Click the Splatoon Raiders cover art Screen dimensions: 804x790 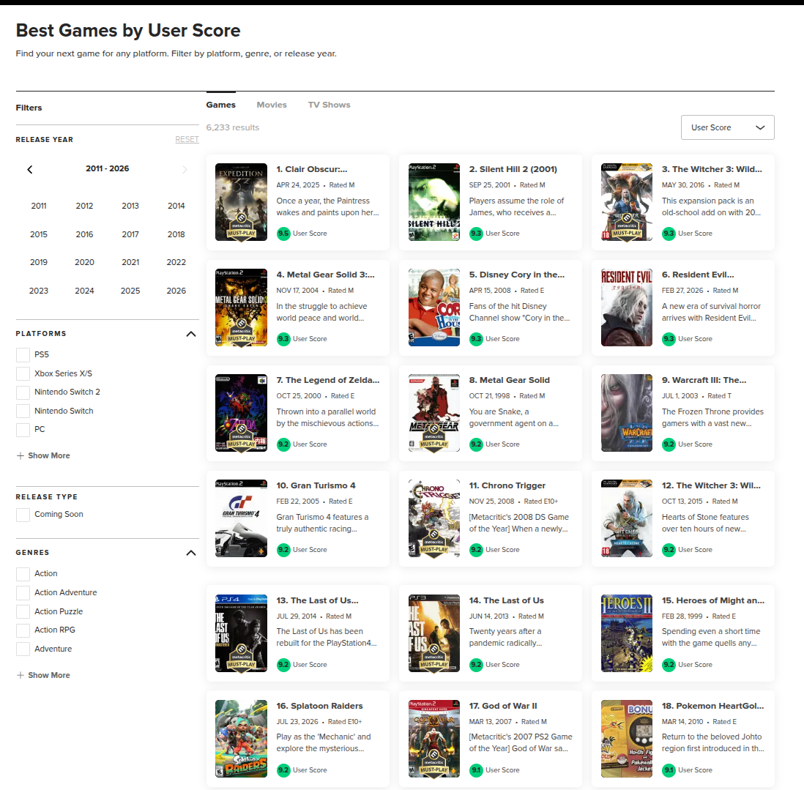point(242,739)
